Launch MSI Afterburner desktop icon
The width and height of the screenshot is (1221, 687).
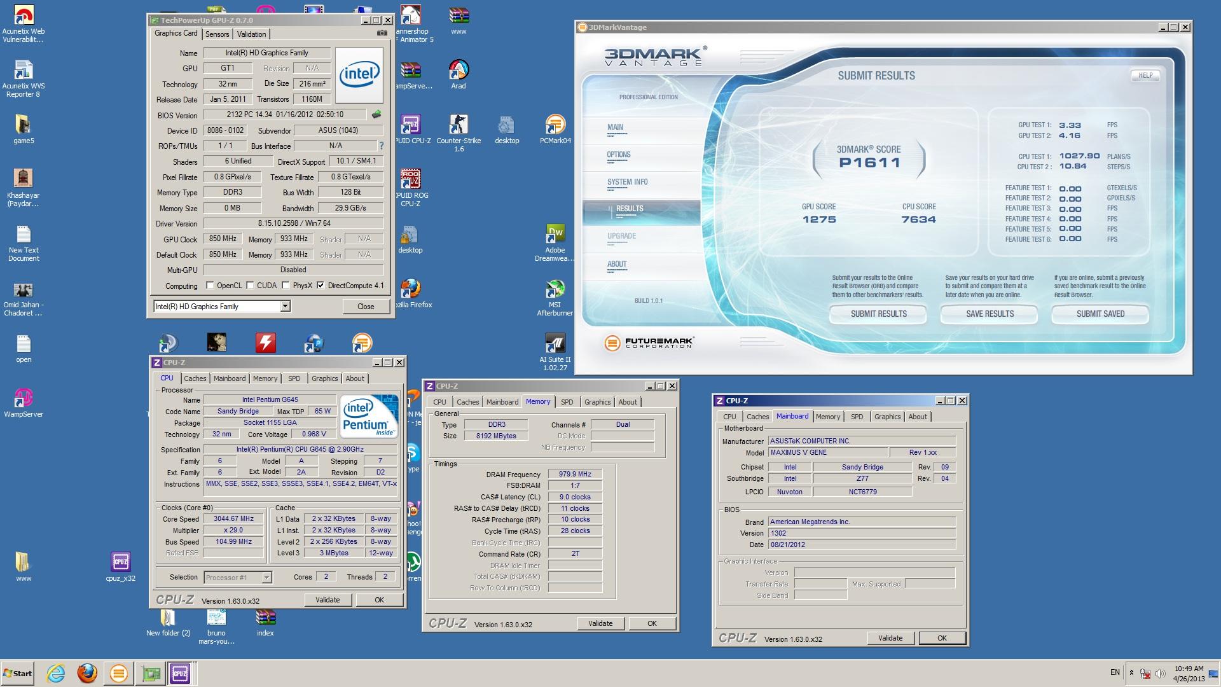click(x=555, y=298)
